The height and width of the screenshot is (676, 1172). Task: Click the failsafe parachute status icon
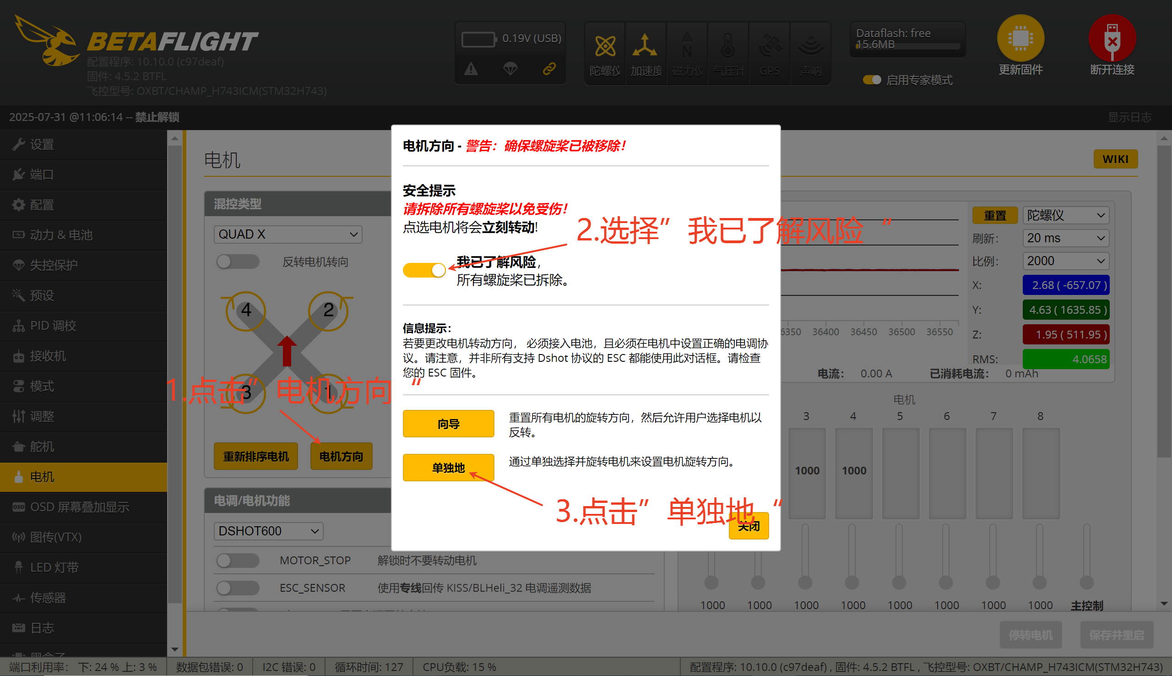pos(510,69)
